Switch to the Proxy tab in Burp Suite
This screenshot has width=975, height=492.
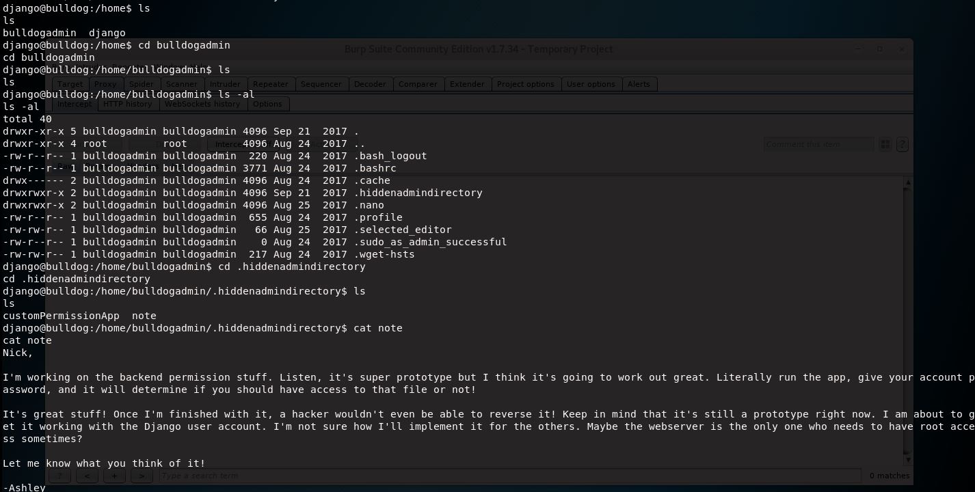tap(105, 84)
